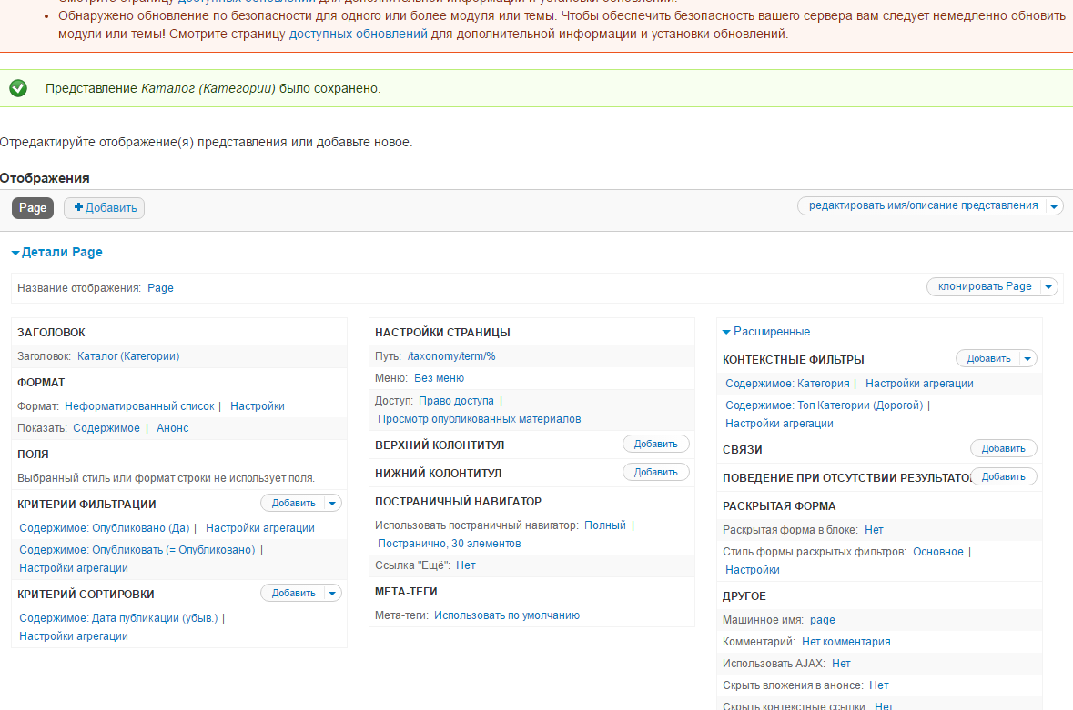
Task: Open dropdown arrow in Критерий сортировки
Action: point(332,593)
